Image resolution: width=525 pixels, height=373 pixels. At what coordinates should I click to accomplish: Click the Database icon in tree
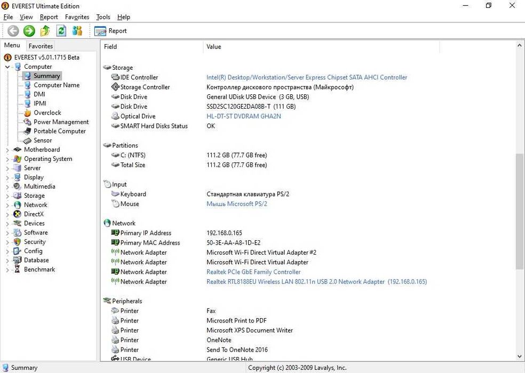[17, 260]
